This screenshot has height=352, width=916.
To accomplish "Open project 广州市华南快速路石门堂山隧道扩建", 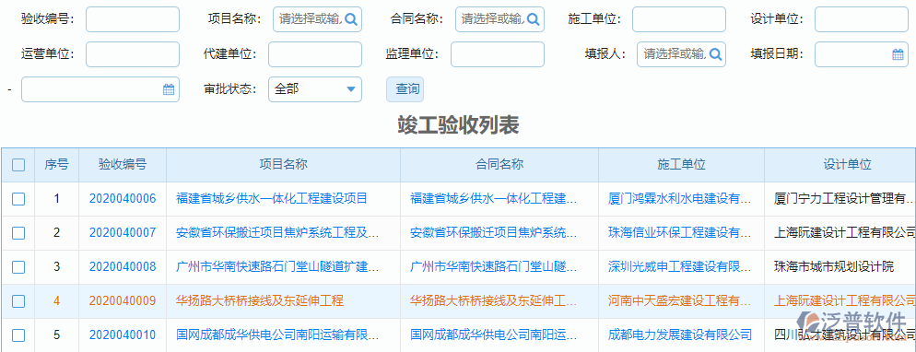I will click(x=277, y=267).
